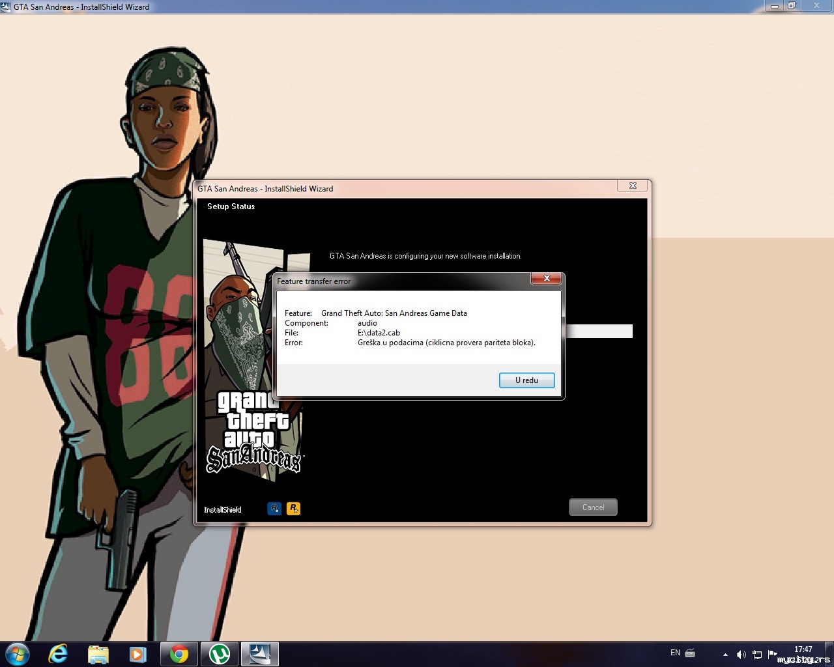
Task: Click the blue Rockstar logo icon
Action: tap(274, 508)
